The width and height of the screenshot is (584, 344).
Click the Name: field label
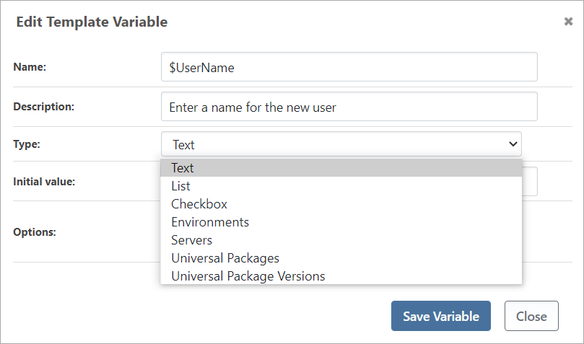30,67
